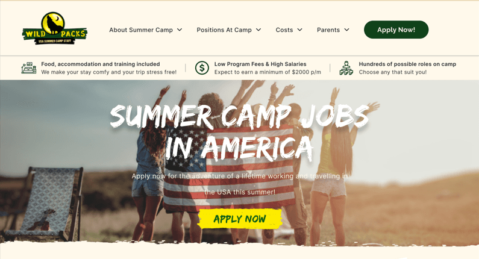Click the bed accommodation icon

click(29, 68)
